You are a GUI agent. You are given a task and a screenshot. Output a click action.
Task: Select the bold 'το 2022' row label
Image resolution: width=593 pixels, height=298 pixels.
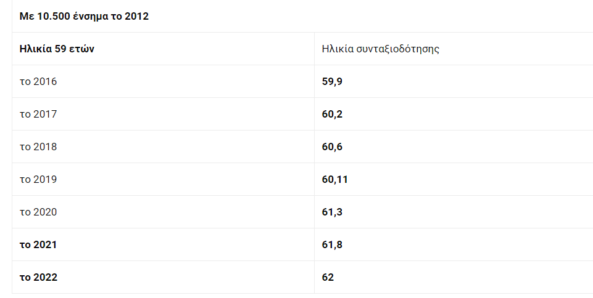[x=38, y=277]
